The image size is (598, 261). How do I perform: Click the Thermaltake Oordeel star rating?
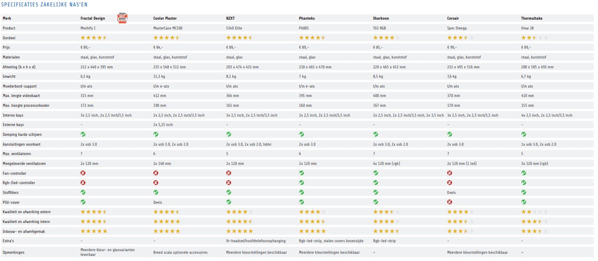click(534, 38)
